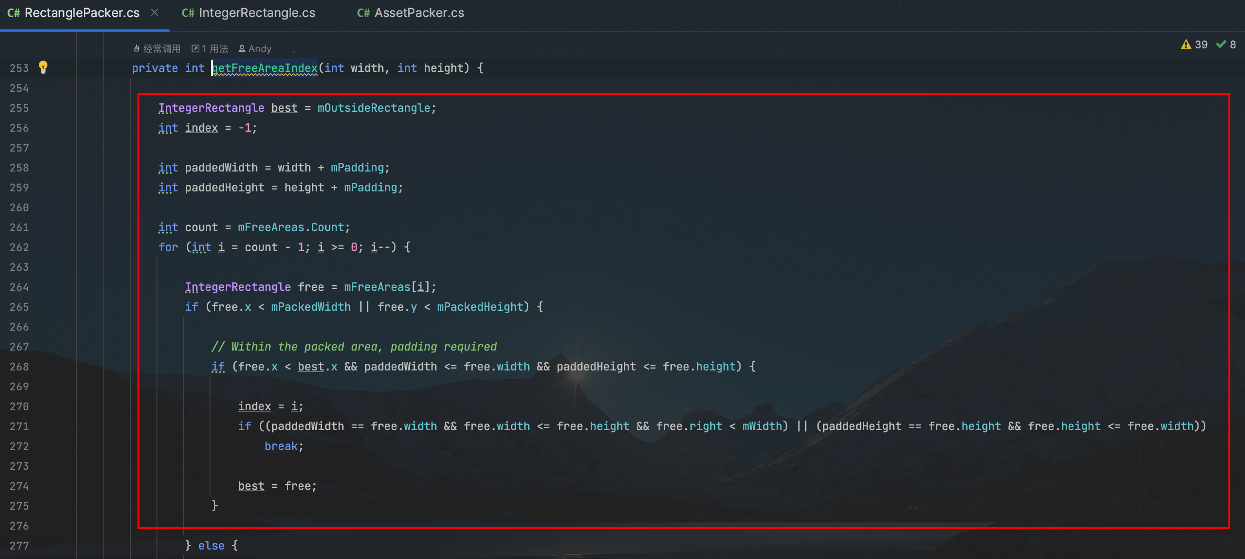Image resolution: width=1245 pixels, height=559 pixels.
Task: Click 'mFreeAreas[i]' on line 264
Action: click(387, 287)
